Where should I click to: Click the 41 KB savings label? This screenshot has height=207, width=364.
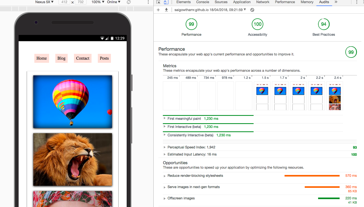pyautogui.click(x=352, y=203)
